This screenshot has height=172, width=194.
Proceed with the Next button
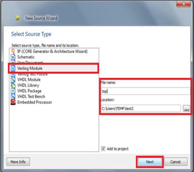[x=150, y=162]
